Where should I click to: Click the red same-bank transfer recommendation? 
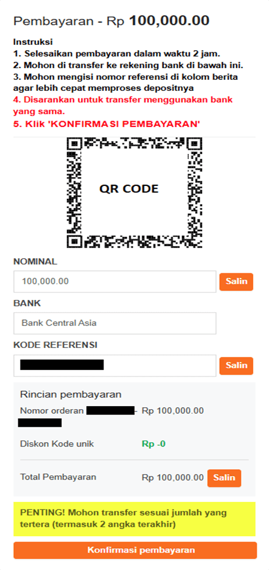(x=123, y=105)
